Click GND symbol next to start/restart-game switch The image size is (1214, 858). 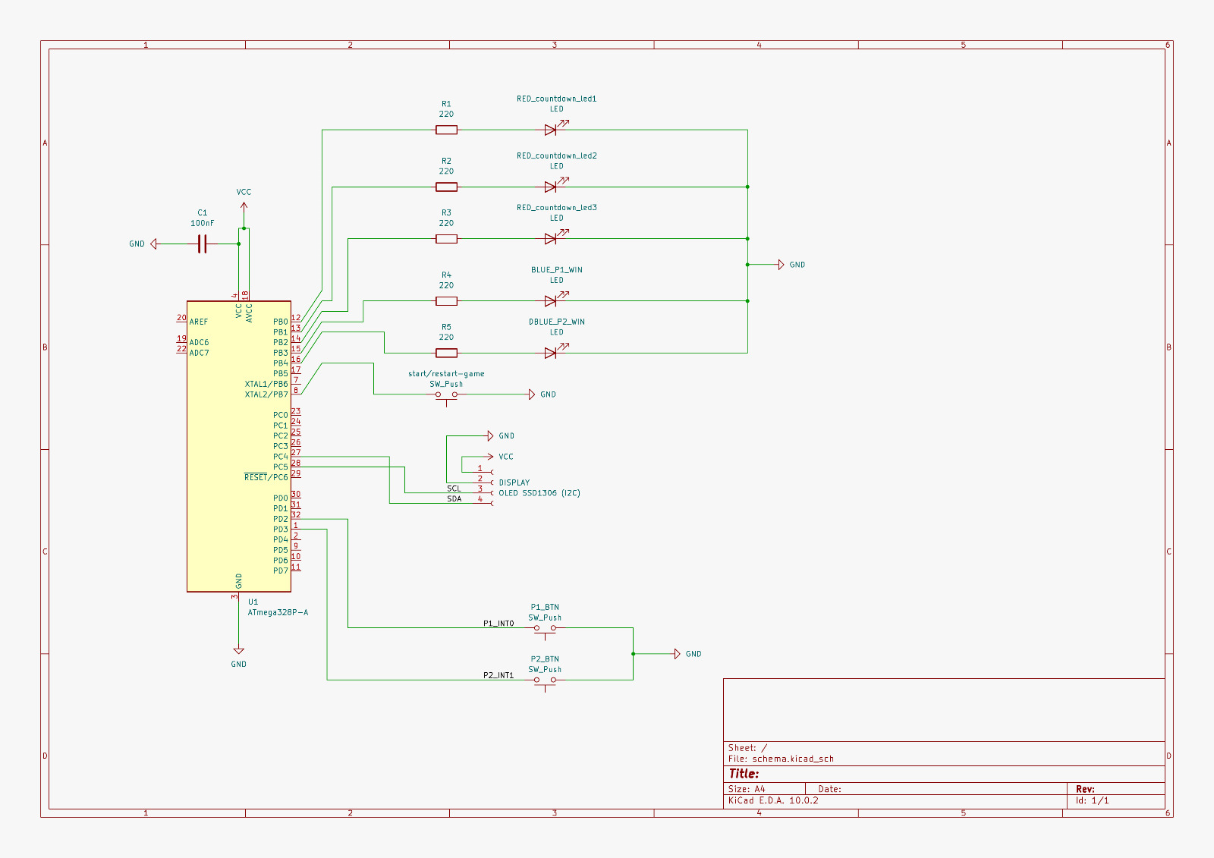[532, 394]
